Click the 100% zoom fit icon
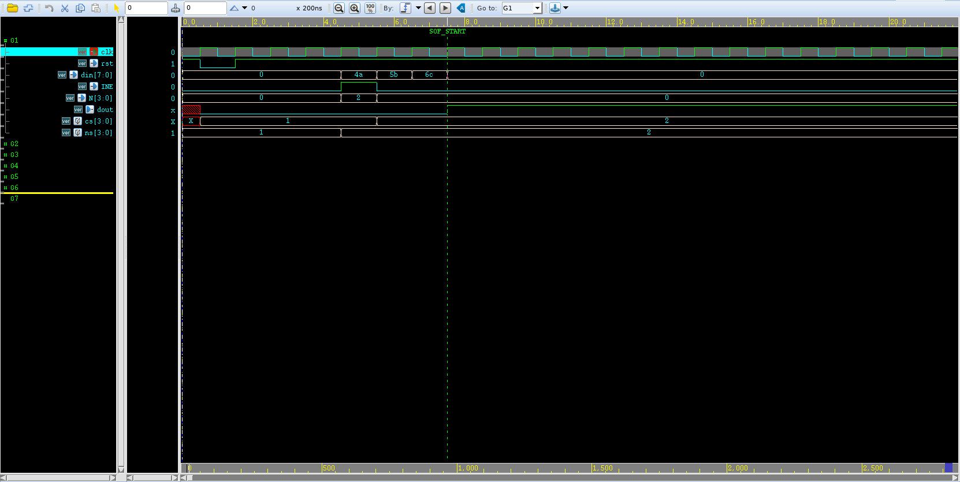Viewport: 960px width, 482px height. 370,8
